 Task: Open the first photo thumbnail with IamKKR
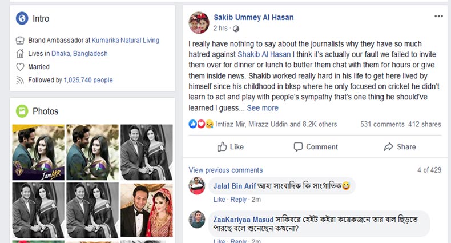pyautogui.click(x=38, y=152)
